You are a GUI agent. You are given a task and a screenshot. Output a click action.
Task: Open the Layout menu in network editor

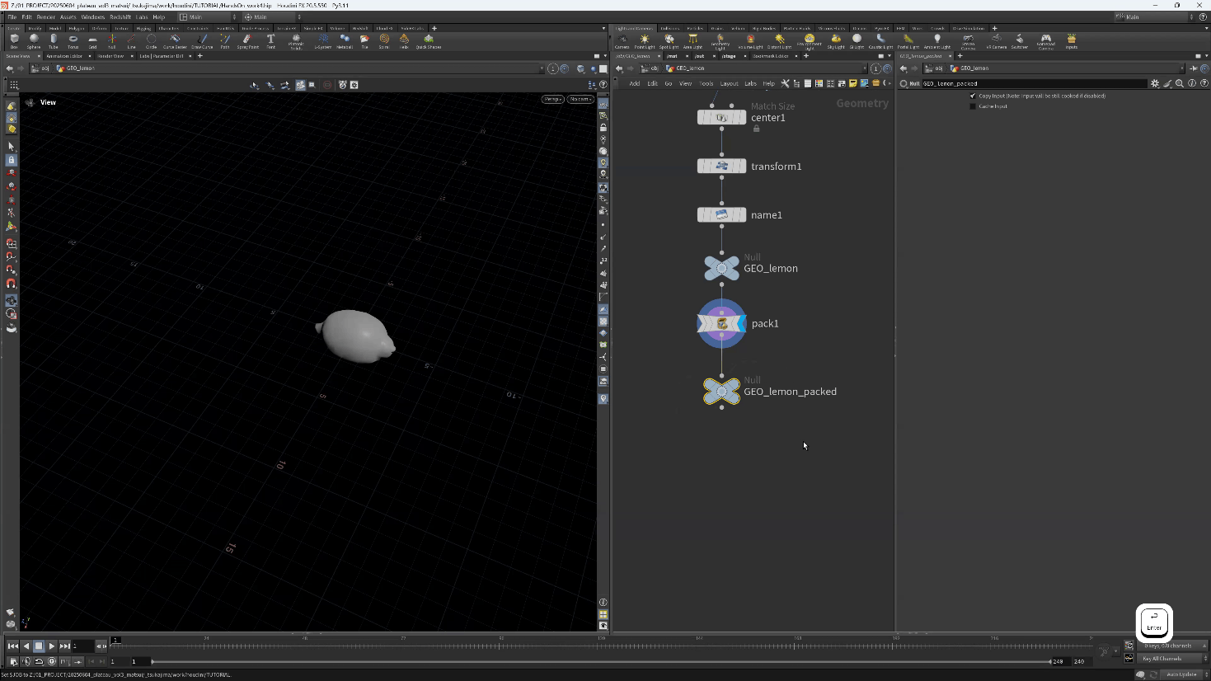(x=729, y=83)
